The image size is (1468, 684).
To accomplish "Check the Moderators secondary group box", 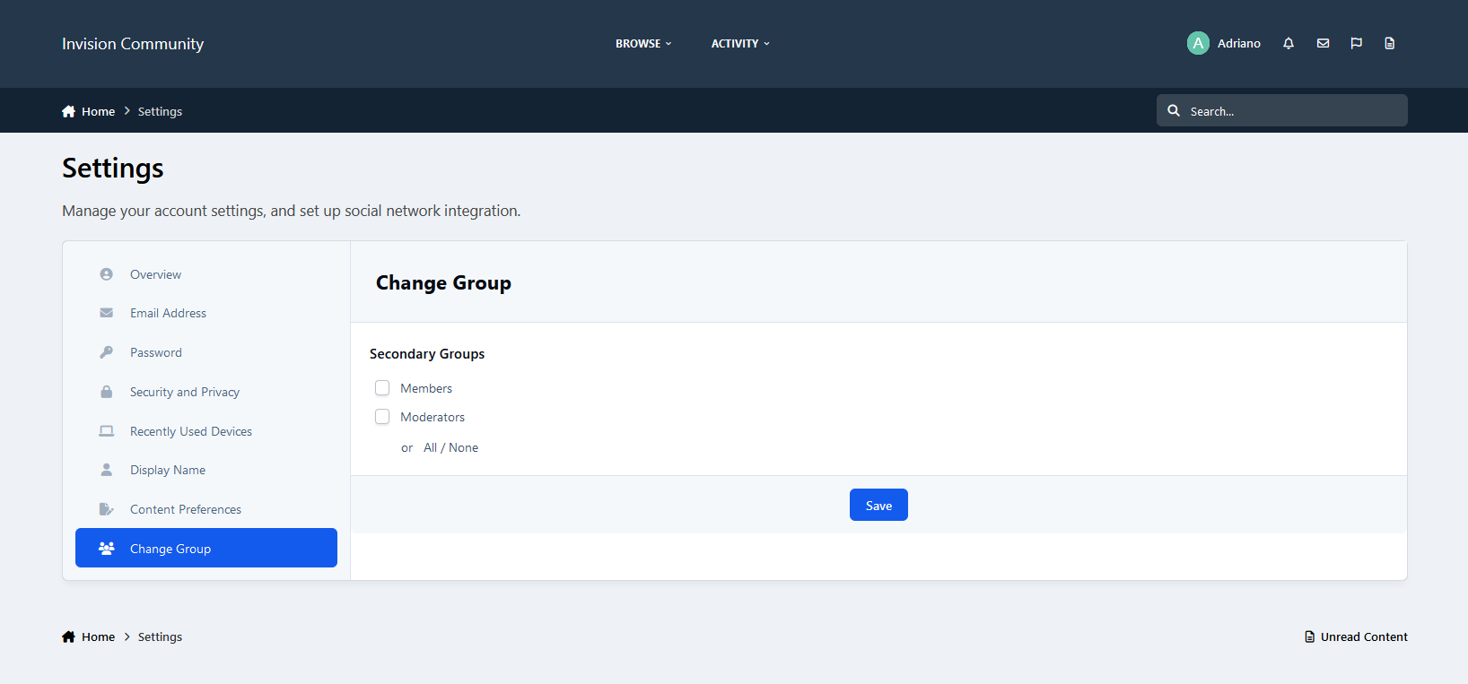I will tap(382, 417).
